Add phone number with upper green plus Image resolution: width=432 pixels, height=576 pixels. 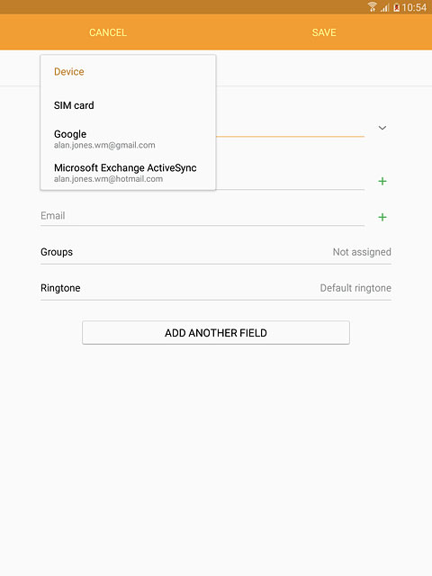[x=382, y=181]
